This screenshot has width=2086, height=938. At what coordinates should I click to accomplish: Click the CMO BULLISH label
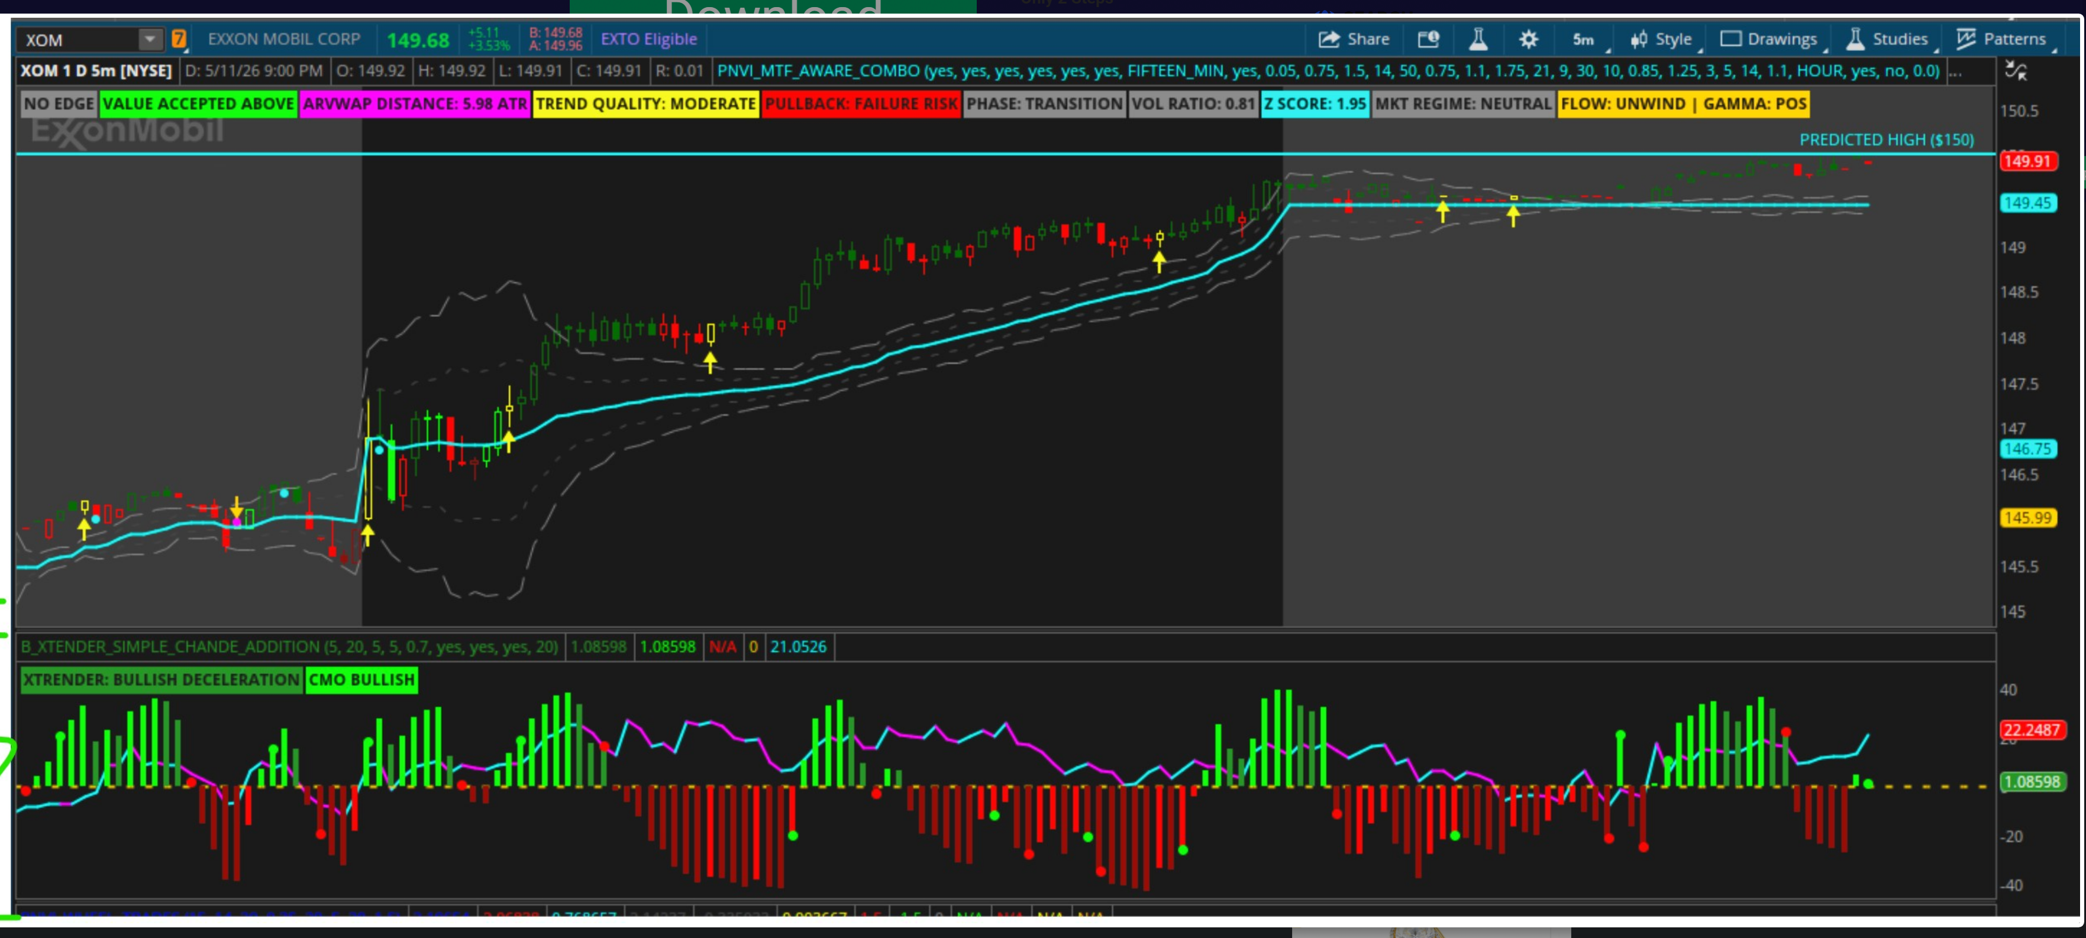[361, 679]
